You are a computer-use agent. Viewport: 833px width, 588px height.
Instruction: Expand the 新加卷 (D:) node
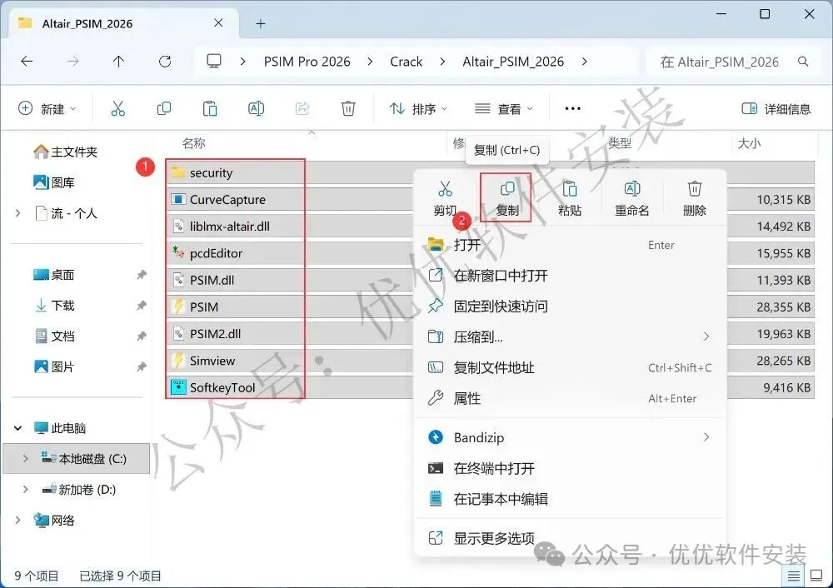(26, 489)
